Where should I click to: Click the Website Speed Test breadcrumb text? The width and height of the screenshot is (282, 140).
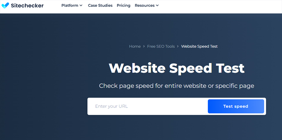(x=199, y=46)
